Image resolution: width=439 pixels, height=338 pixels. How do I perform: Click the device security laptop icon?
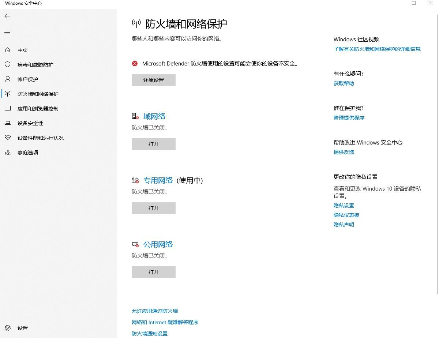tap(8, 123)
